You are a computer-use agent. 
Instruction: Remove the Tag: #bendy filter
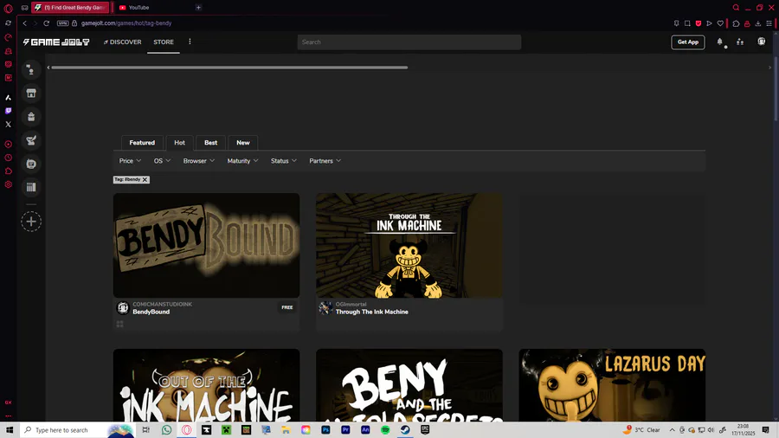click(145, 180)
